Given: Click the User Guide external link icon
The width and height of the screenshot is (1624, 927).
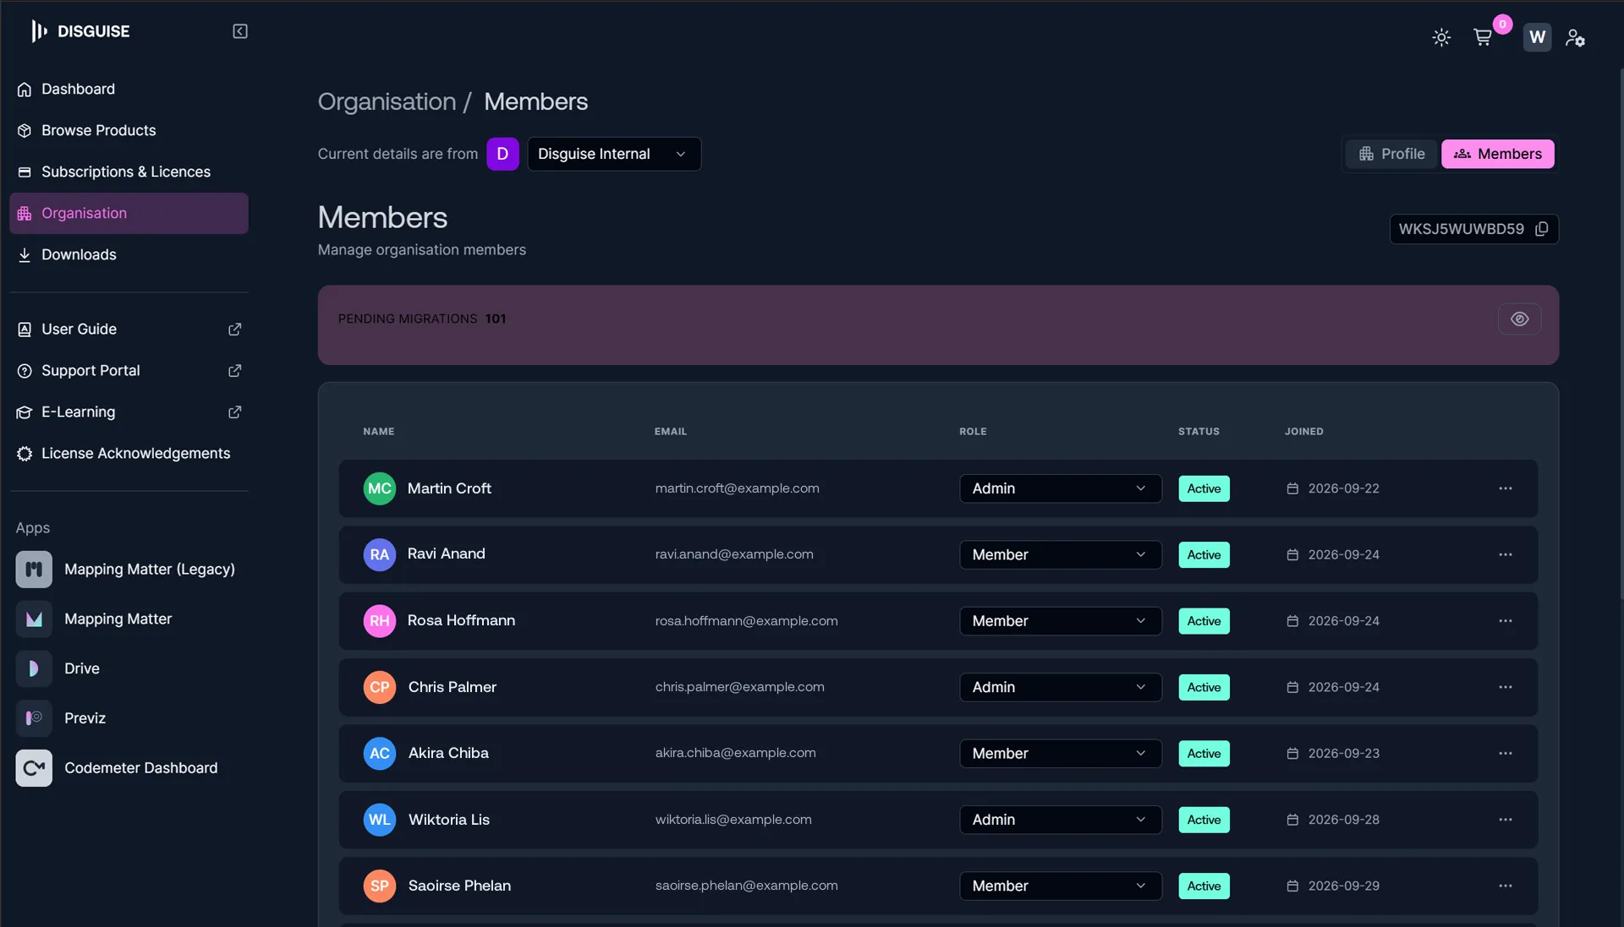Looking at the screenshot, I should pos(235,329).
